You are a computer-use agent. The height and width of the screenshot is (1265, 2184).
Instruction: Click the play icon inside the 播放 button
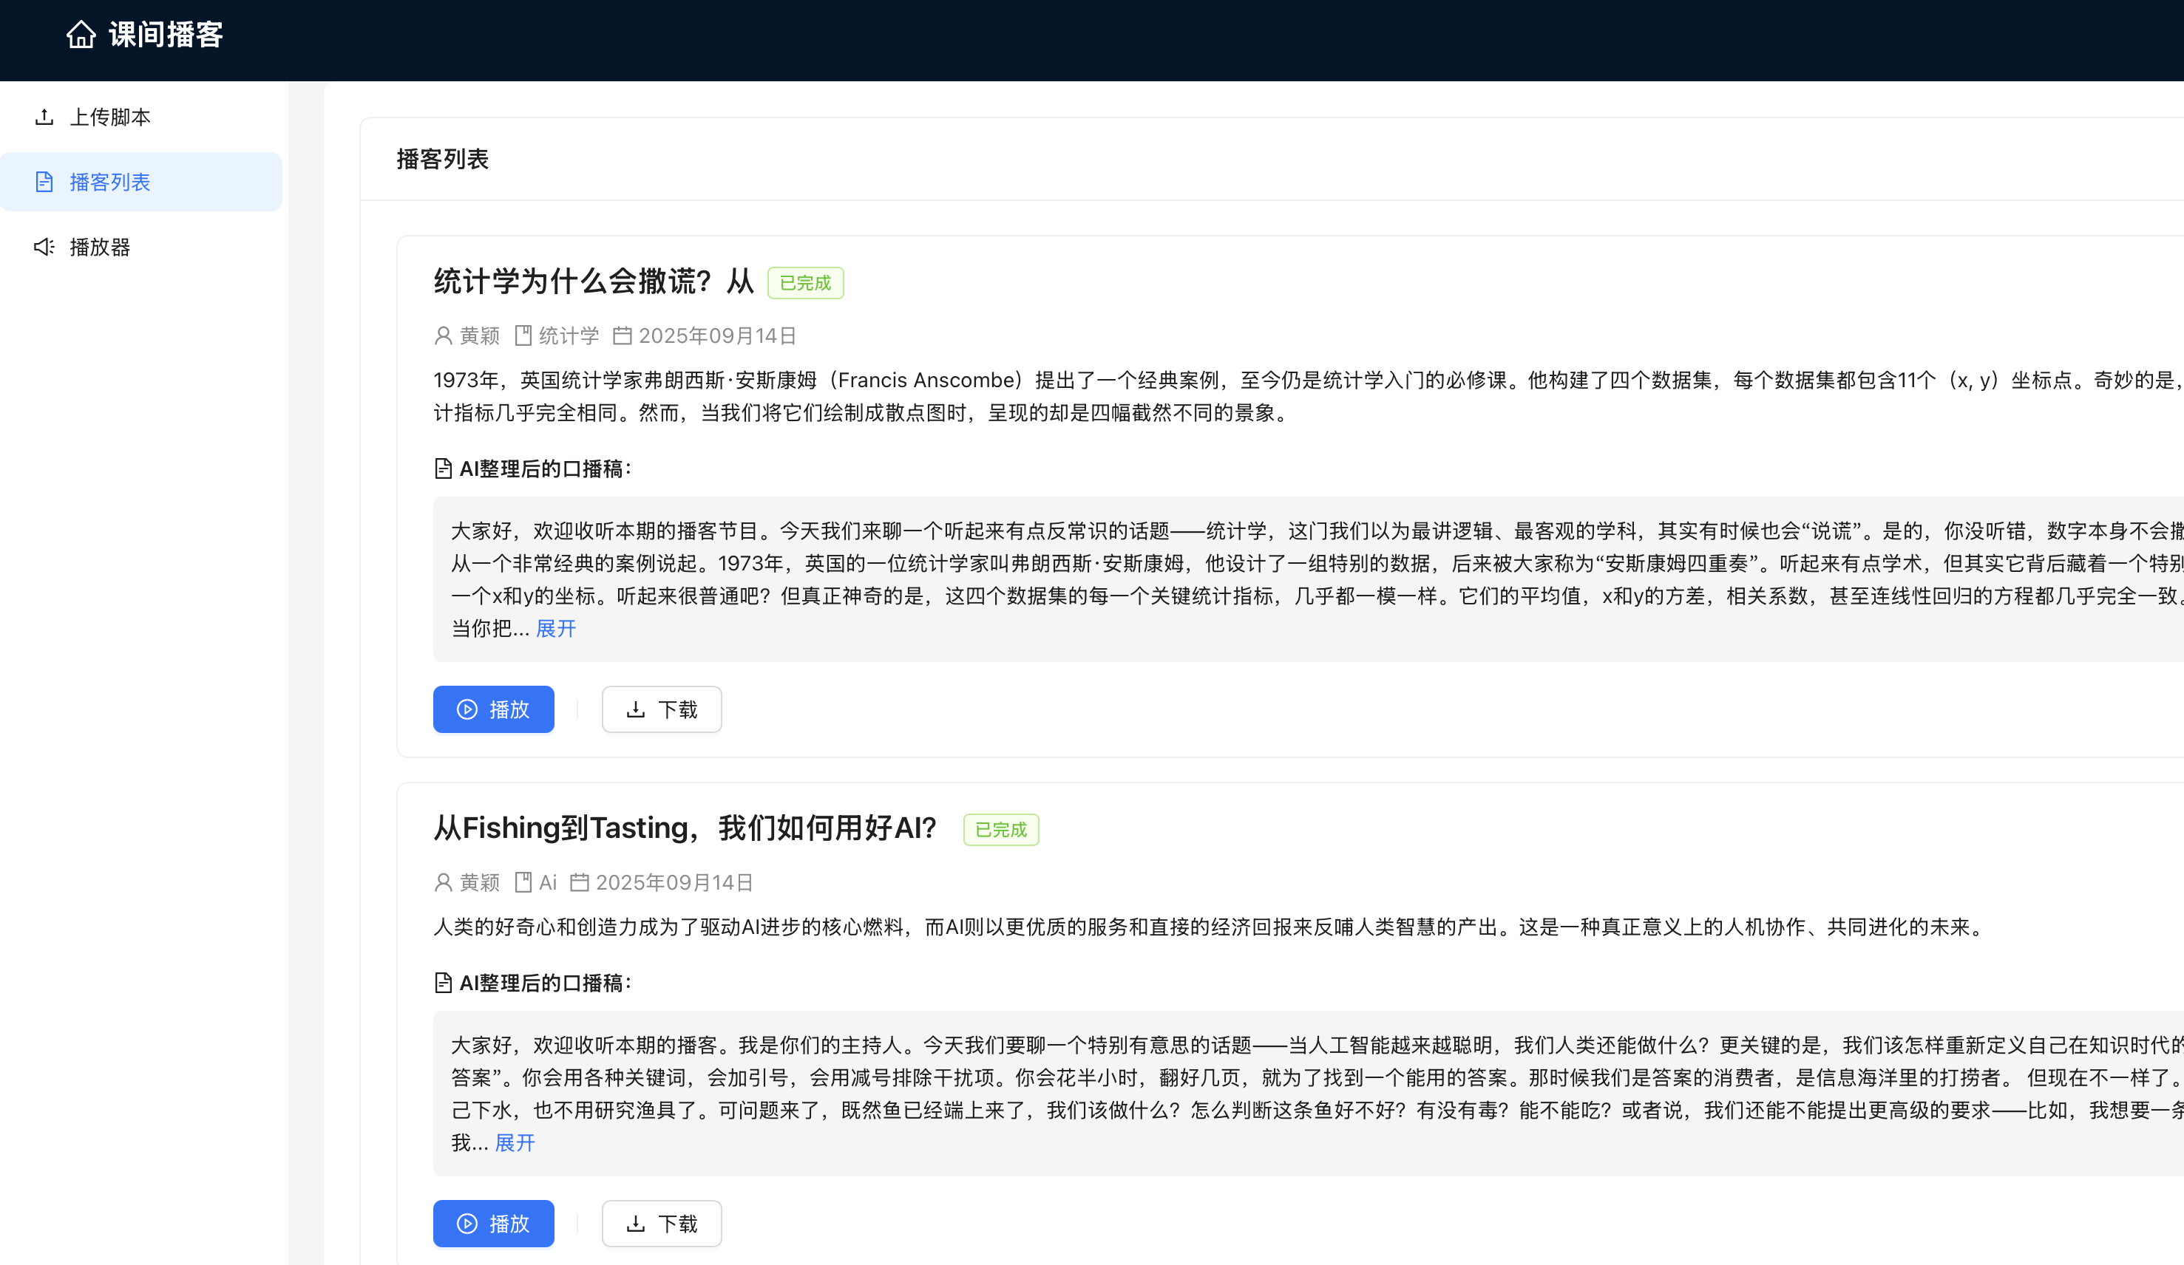point(467,709)
